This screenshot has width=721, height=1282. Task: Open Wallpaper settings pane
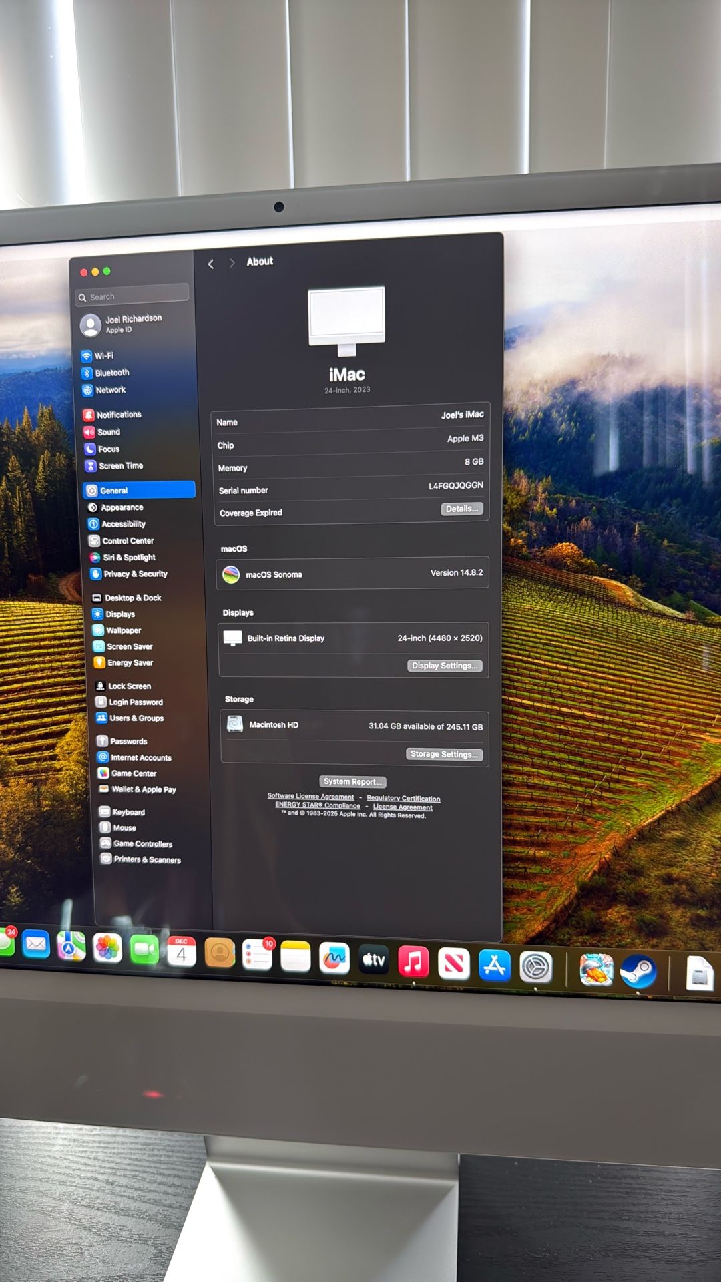tap(123, 630)
